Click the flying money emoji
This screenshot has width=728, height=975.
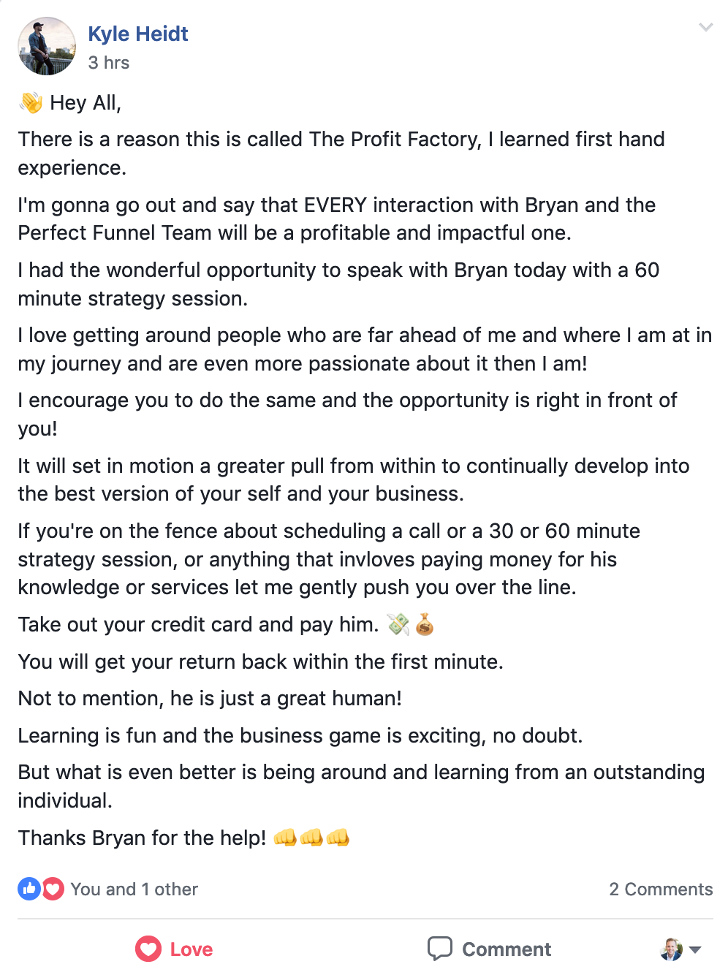pyautogui.click(x=398, y=623)
